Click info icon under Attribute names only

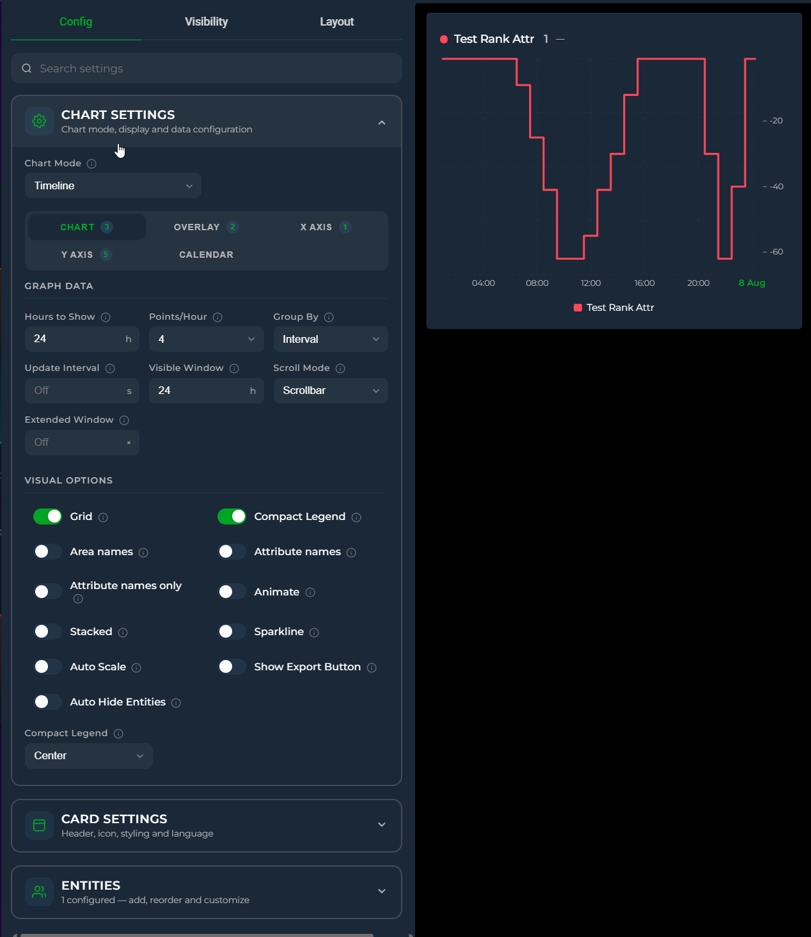click(78, 599)
